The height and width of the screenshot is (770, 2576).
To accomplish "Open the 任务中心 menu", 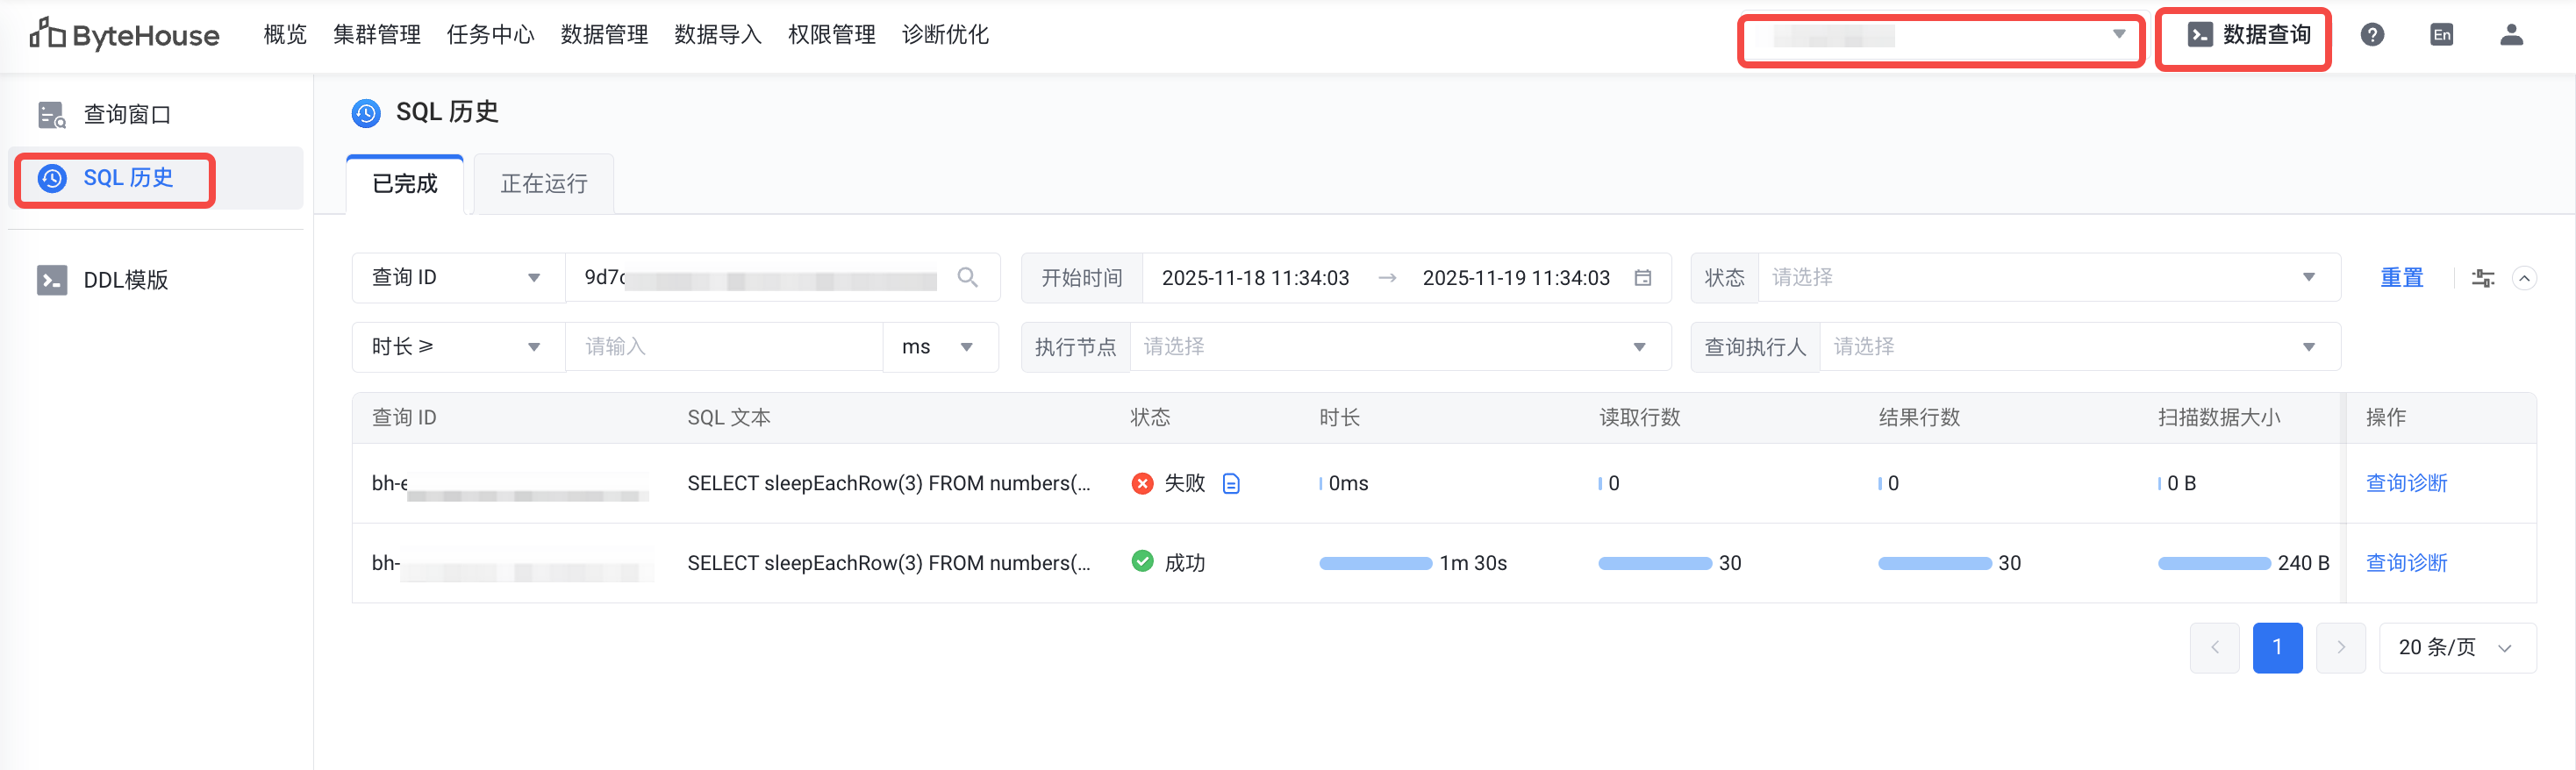I will pos(491,35).
